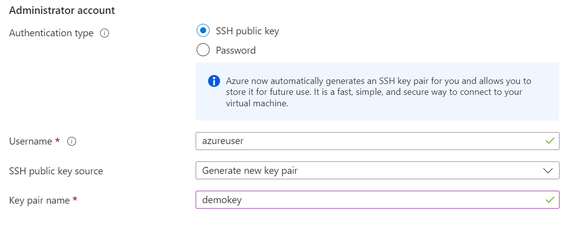Click the green checkmark in the Key pair name field
Screen dimensions: 575x225
coord(549,200)
